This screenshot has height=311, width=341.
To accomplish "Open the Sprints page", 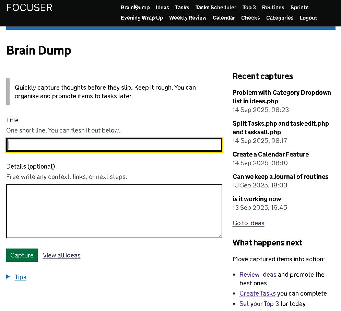I will tap(299, 7).
